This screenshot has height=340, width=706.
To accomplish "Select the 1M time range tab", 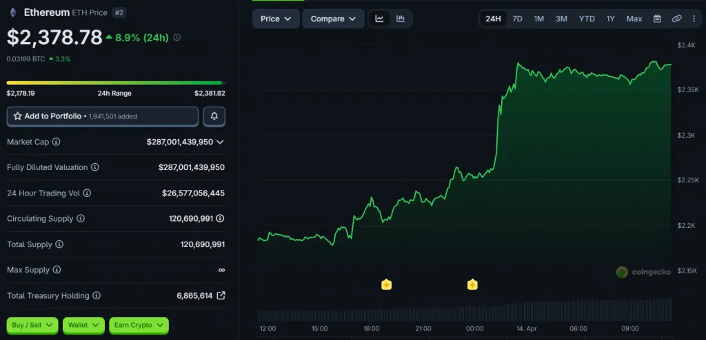I will pyautogui.click(x=539, y=19).
